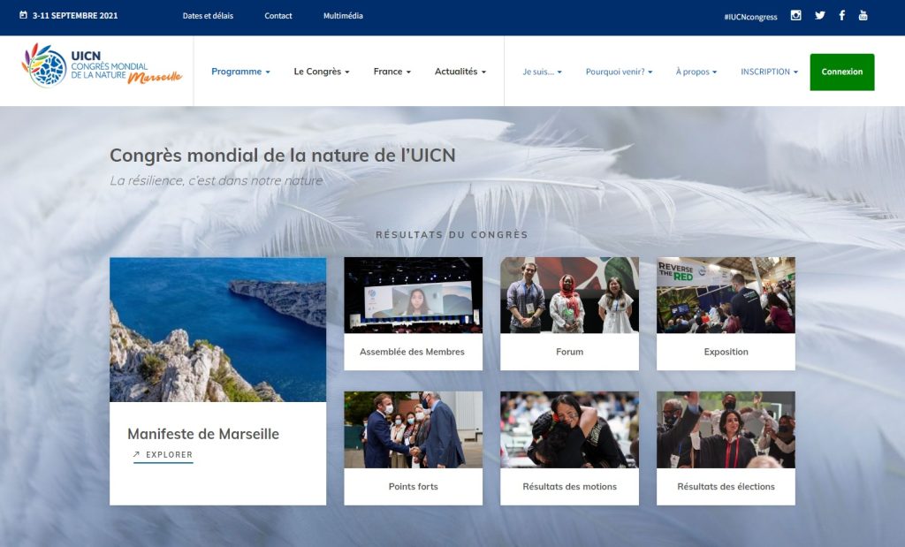Open the Twitter icon
This screenshot has width=905, height=547.
click(x=819, y=16)
